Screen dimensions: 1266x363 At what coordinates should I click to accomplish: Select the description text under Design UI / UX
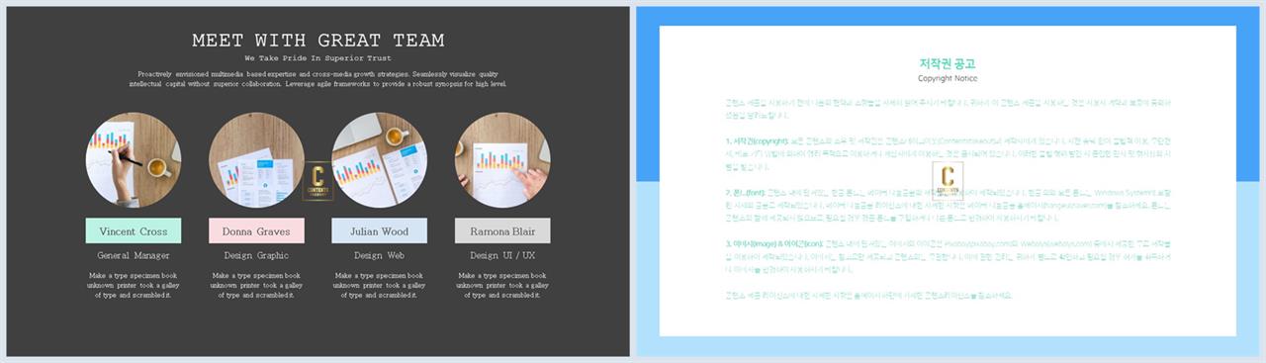coord(502,285)
